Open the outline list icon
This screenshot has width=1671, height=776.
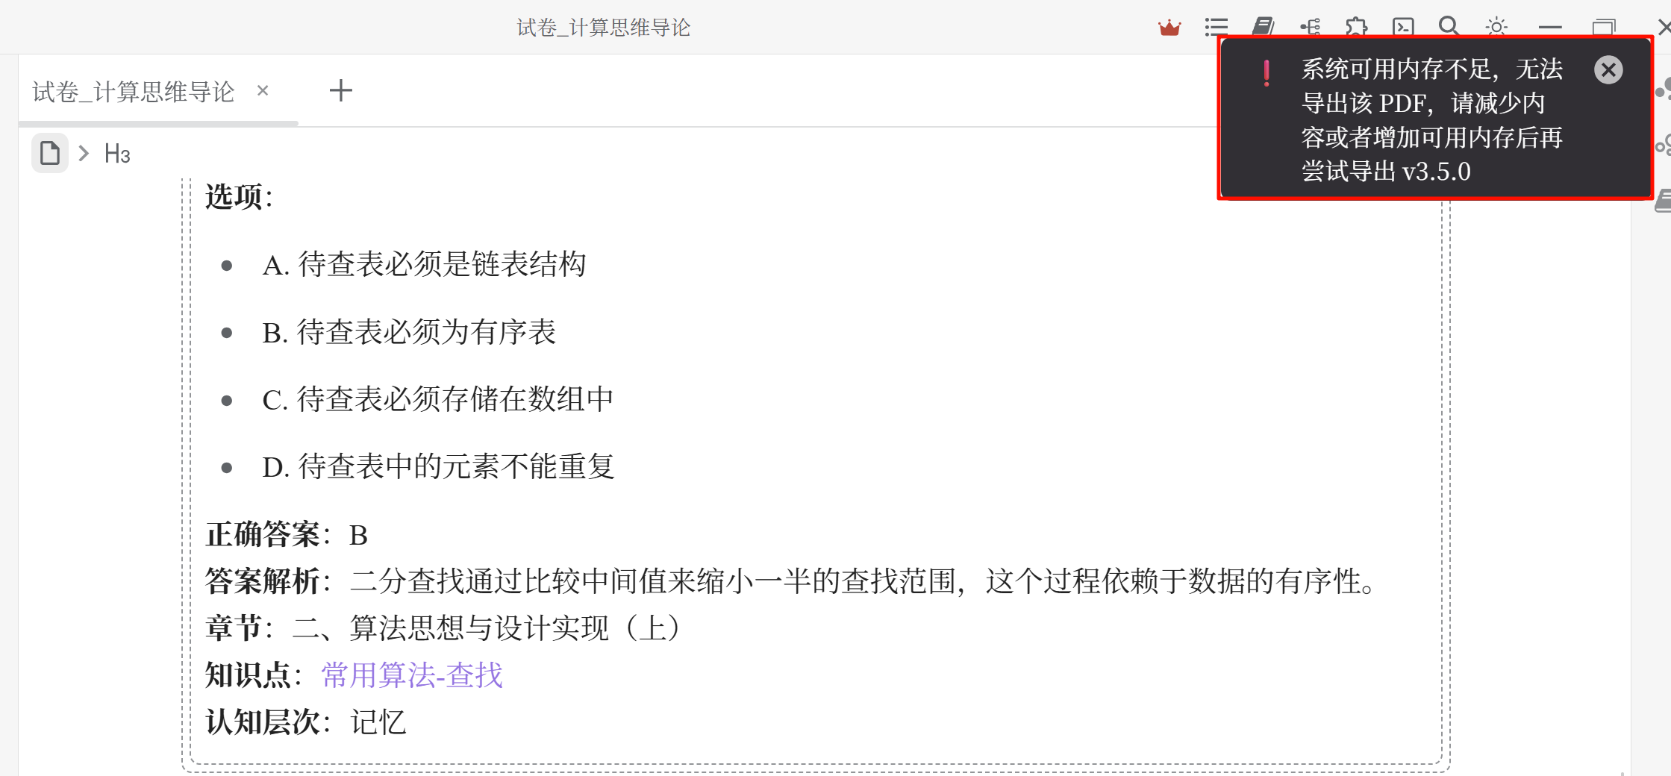point(1216,28)
